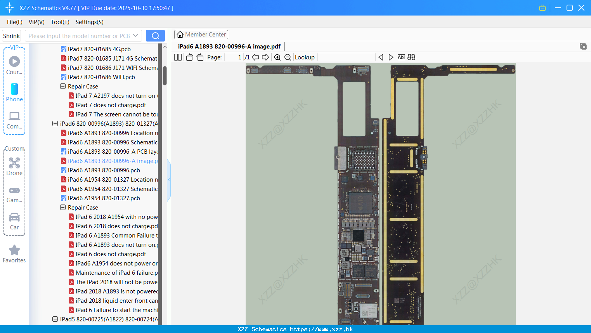
Task: Open iPad6 A1893 820-00996 Schematic
Action: pyautogui.click(x=109, y=142)
